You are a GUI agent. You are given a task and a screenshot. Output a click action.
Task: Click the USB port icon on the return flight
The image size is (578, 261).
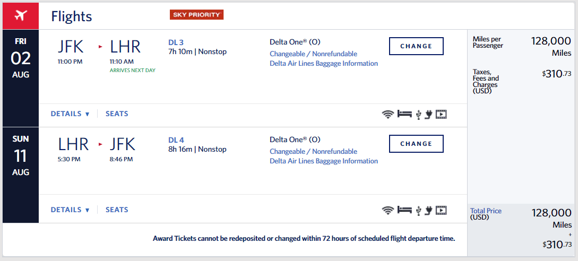(x=418, y=210)
